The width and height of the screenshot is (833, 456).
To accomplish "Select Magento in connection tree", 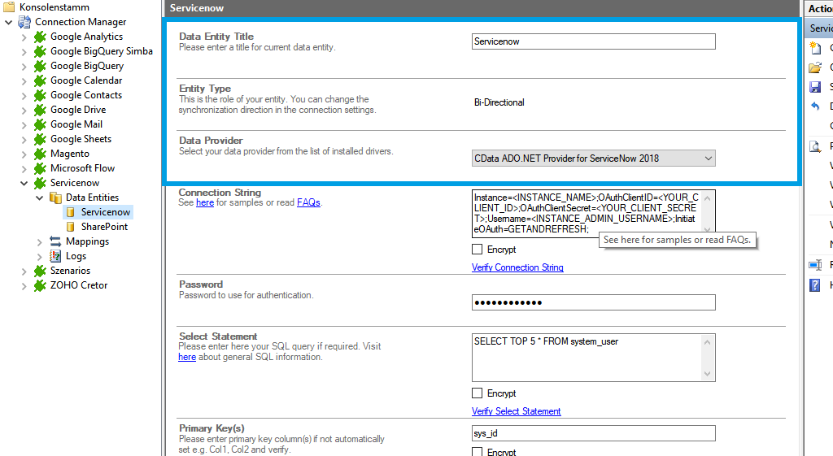I will (70, 154).
